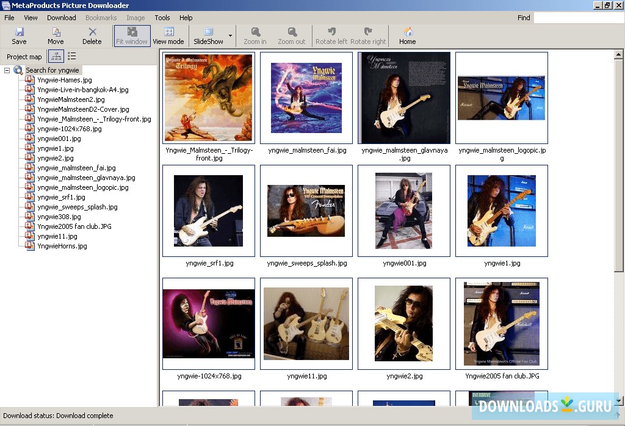The height and width of the screenshot is (426, 625).
Task: Collapse the Search for yngwie node
Action: [5, 70]
